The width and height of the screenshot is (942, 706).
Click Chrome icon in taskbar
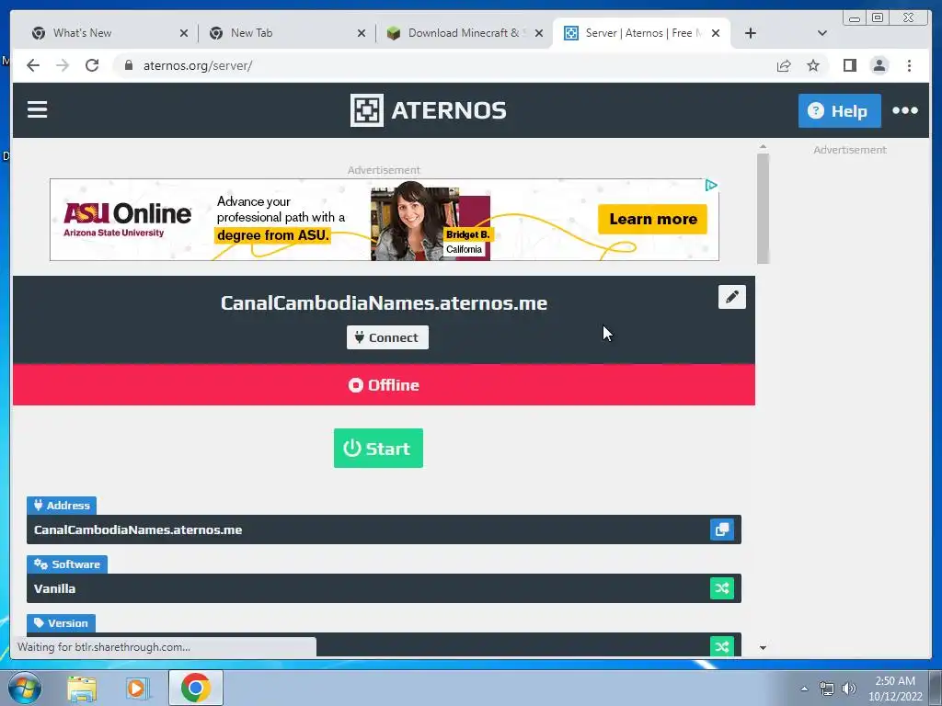196,688
